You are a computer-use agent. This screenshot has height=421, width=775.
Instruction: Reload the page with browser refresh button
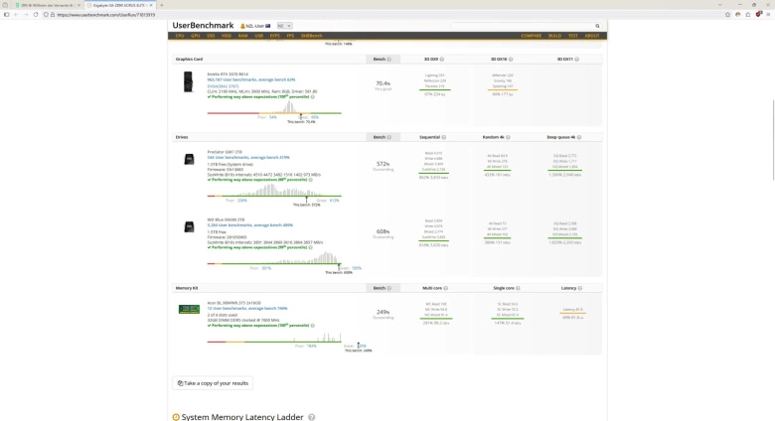[x=36, y=14]
